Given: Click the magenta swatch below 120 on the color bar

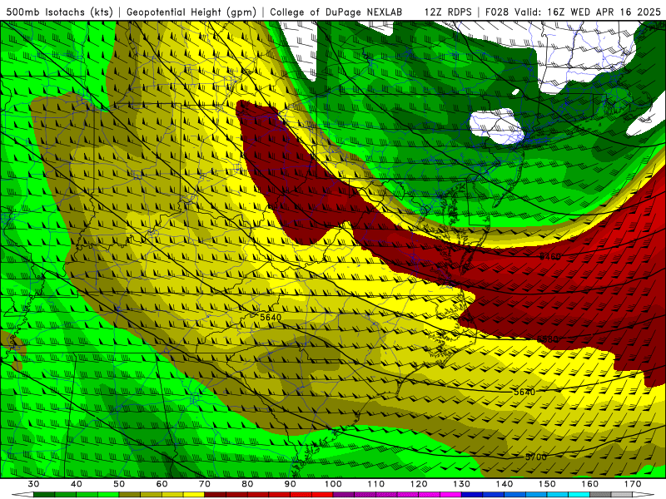Looking at the screenshot, I should [430, 495].
